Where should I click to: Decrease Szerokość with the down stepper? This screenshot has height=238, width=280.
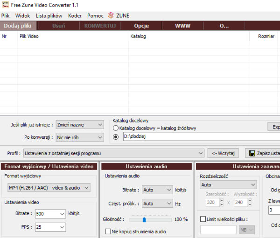click(x=222, y=204)
